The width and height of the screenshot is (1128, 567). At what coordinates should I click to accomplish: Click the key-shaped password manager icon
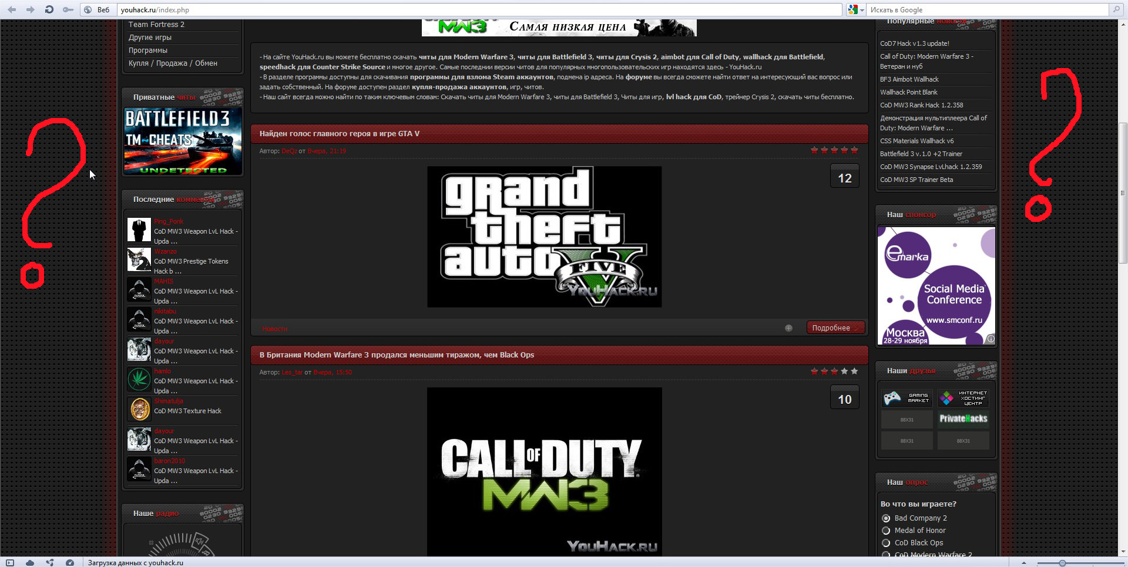[x=68, y=9]
